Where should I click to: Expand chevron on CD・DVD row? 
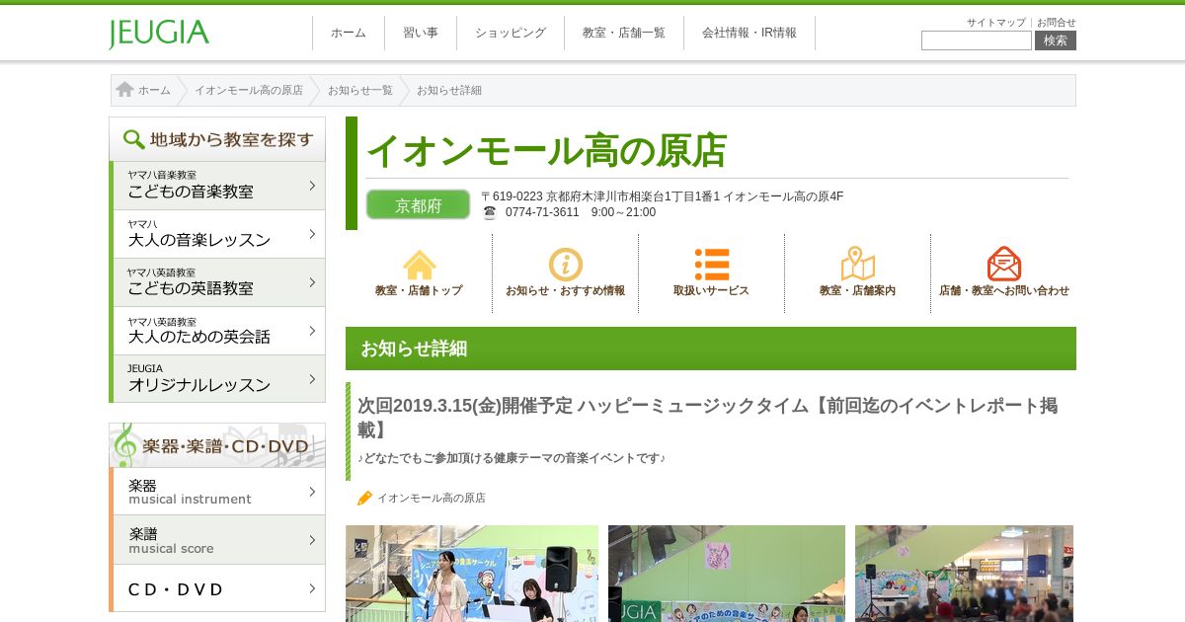(x=312, y=588)
